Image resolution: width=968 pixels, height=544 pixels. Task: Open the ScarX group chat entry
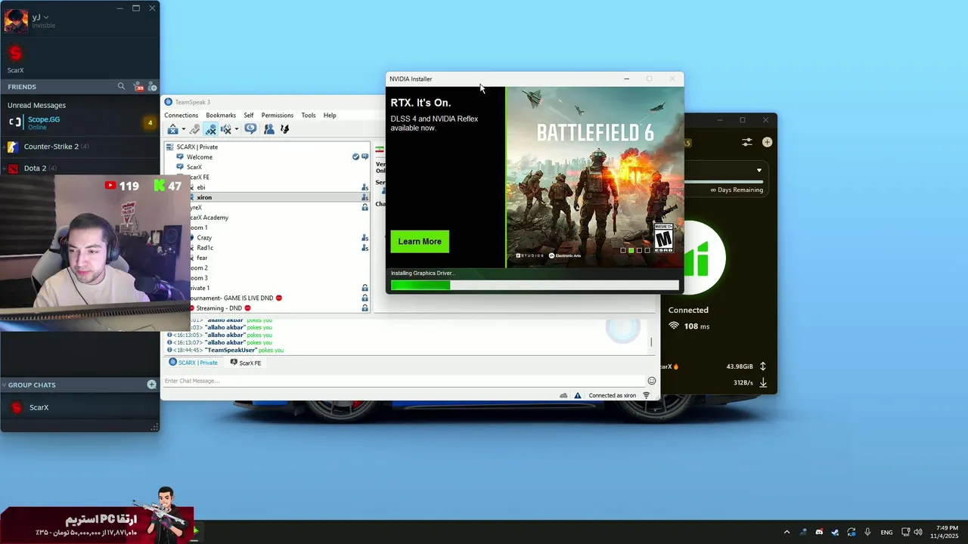79,407
